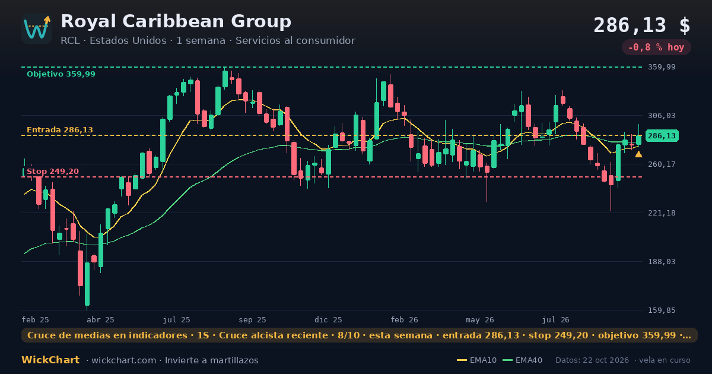Click the feb 26 date label
The width and height of the screenshot is (712, 374).
pyautogui.click(x=405, y=319)
